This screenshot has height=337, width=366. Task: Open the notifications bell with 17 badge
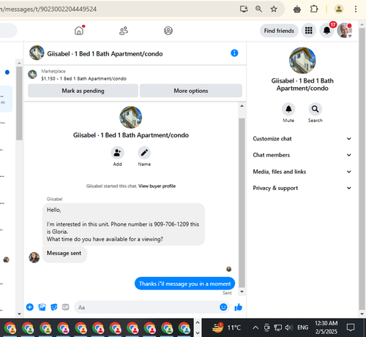(x=327, y=31)
